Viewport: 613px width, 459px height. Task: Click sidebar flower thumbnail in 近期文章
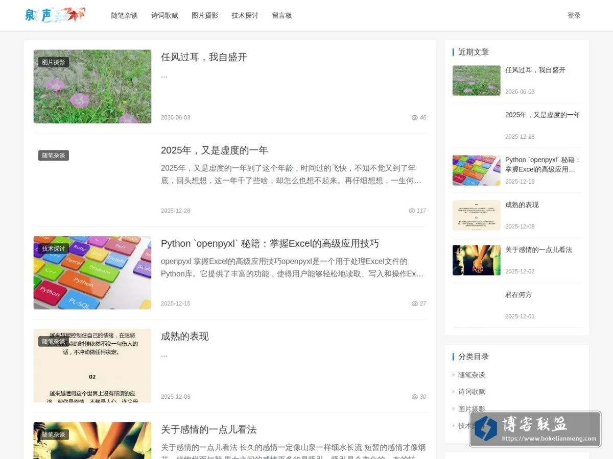(x=477, y=81)
